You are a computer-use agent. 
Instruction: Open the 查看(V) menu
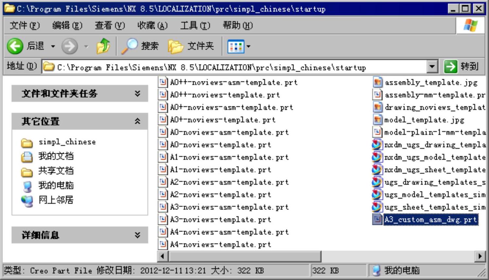coord(110,25)
